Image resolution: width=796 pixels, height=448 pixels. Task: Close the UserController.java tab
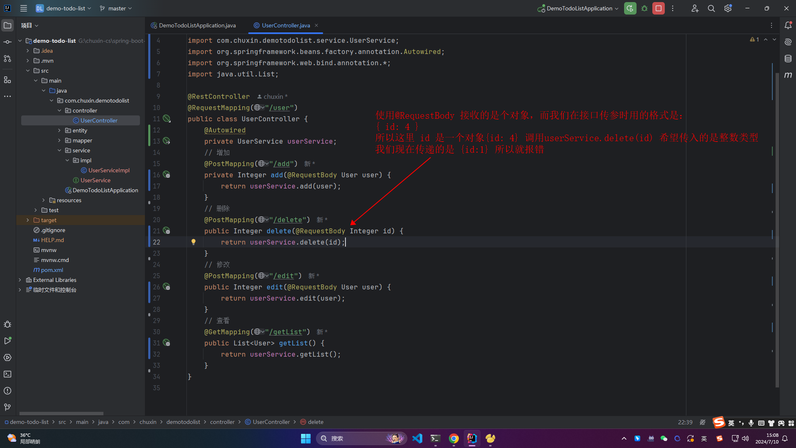[x=316, y=25]
